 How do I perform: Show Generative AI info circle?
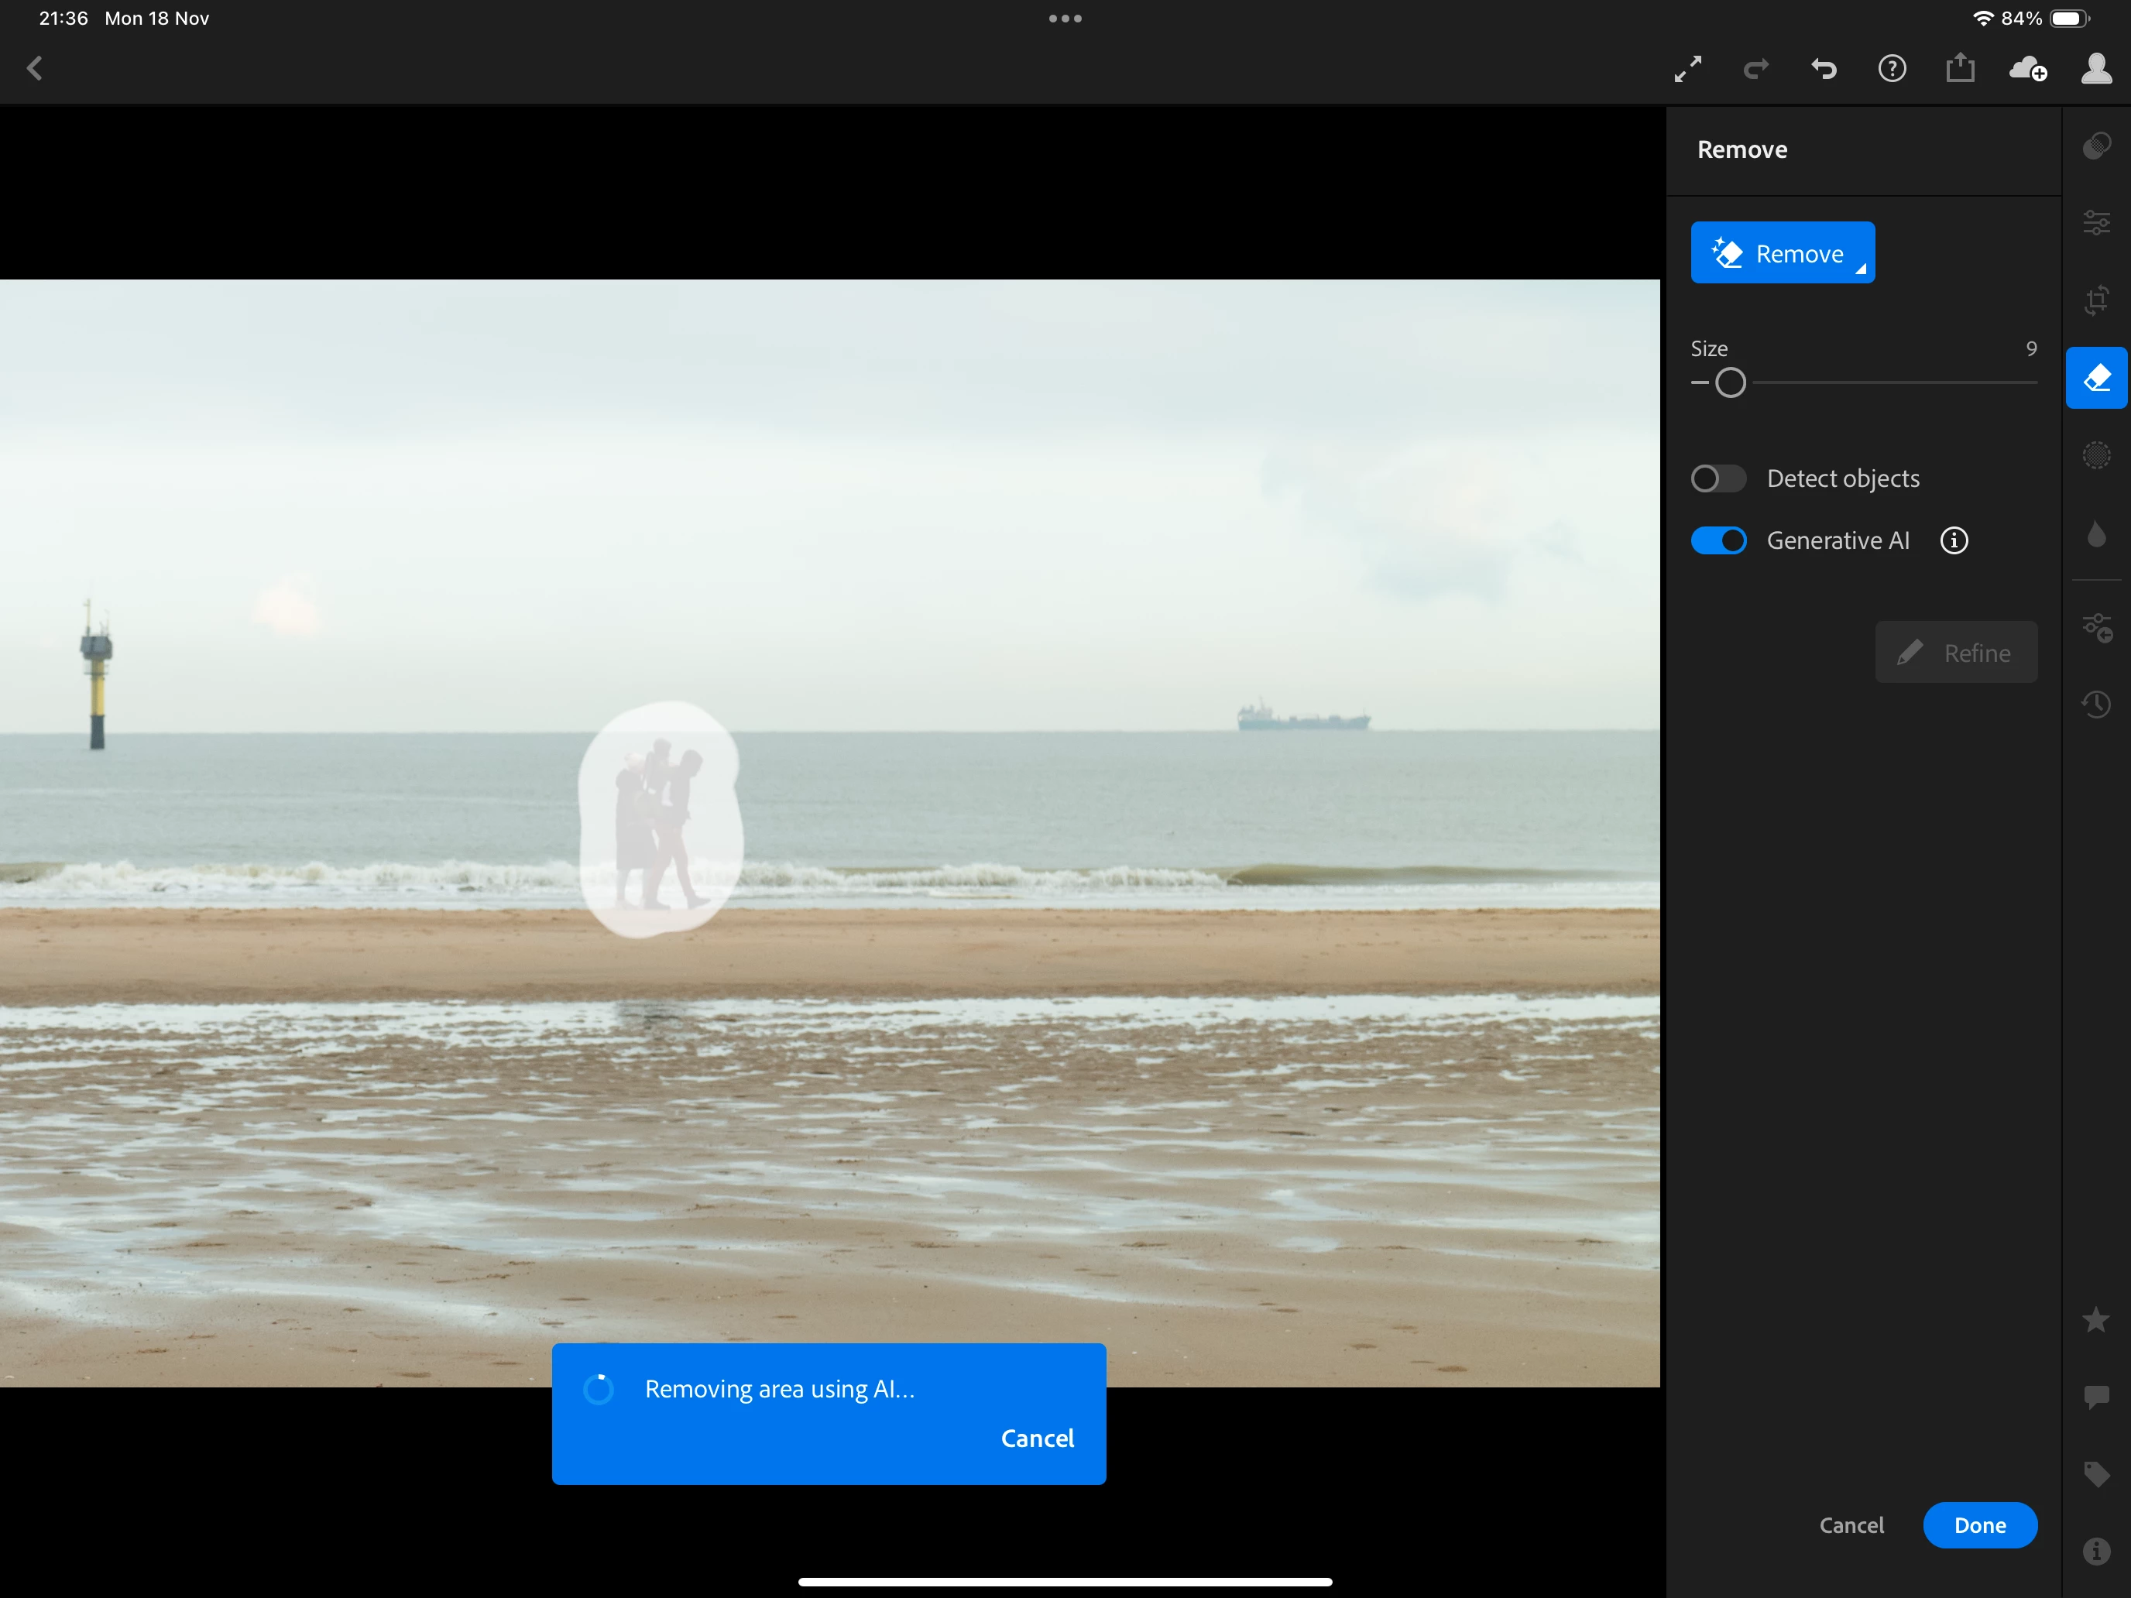(1954, 540)
